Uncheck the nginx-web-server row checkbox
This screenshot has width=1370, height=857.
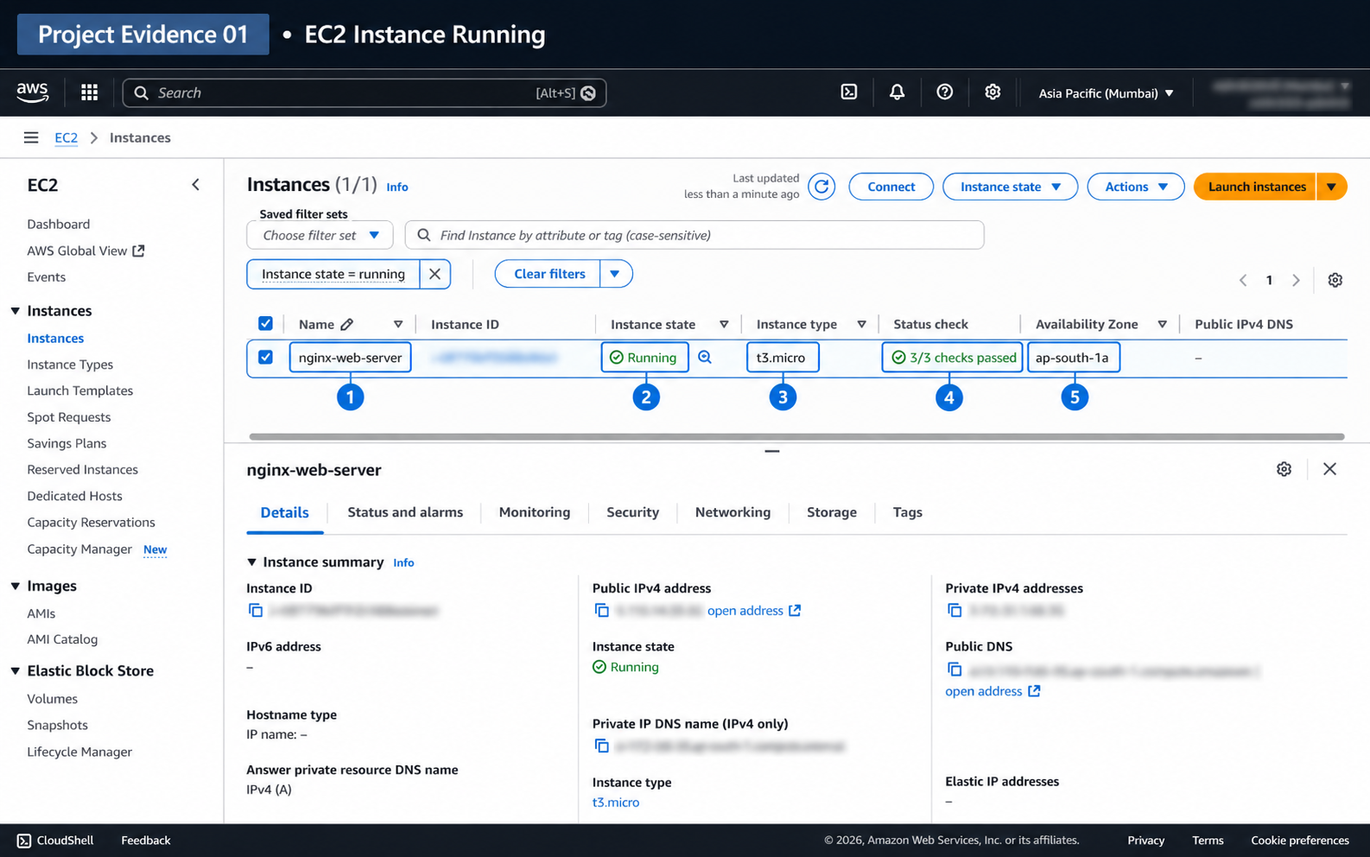(265, 357)
